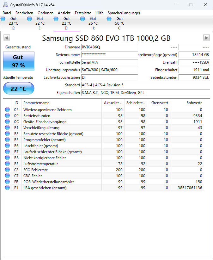
Task: Click the Luftstromtemperatur parameter name
Action: click(40, 164)
